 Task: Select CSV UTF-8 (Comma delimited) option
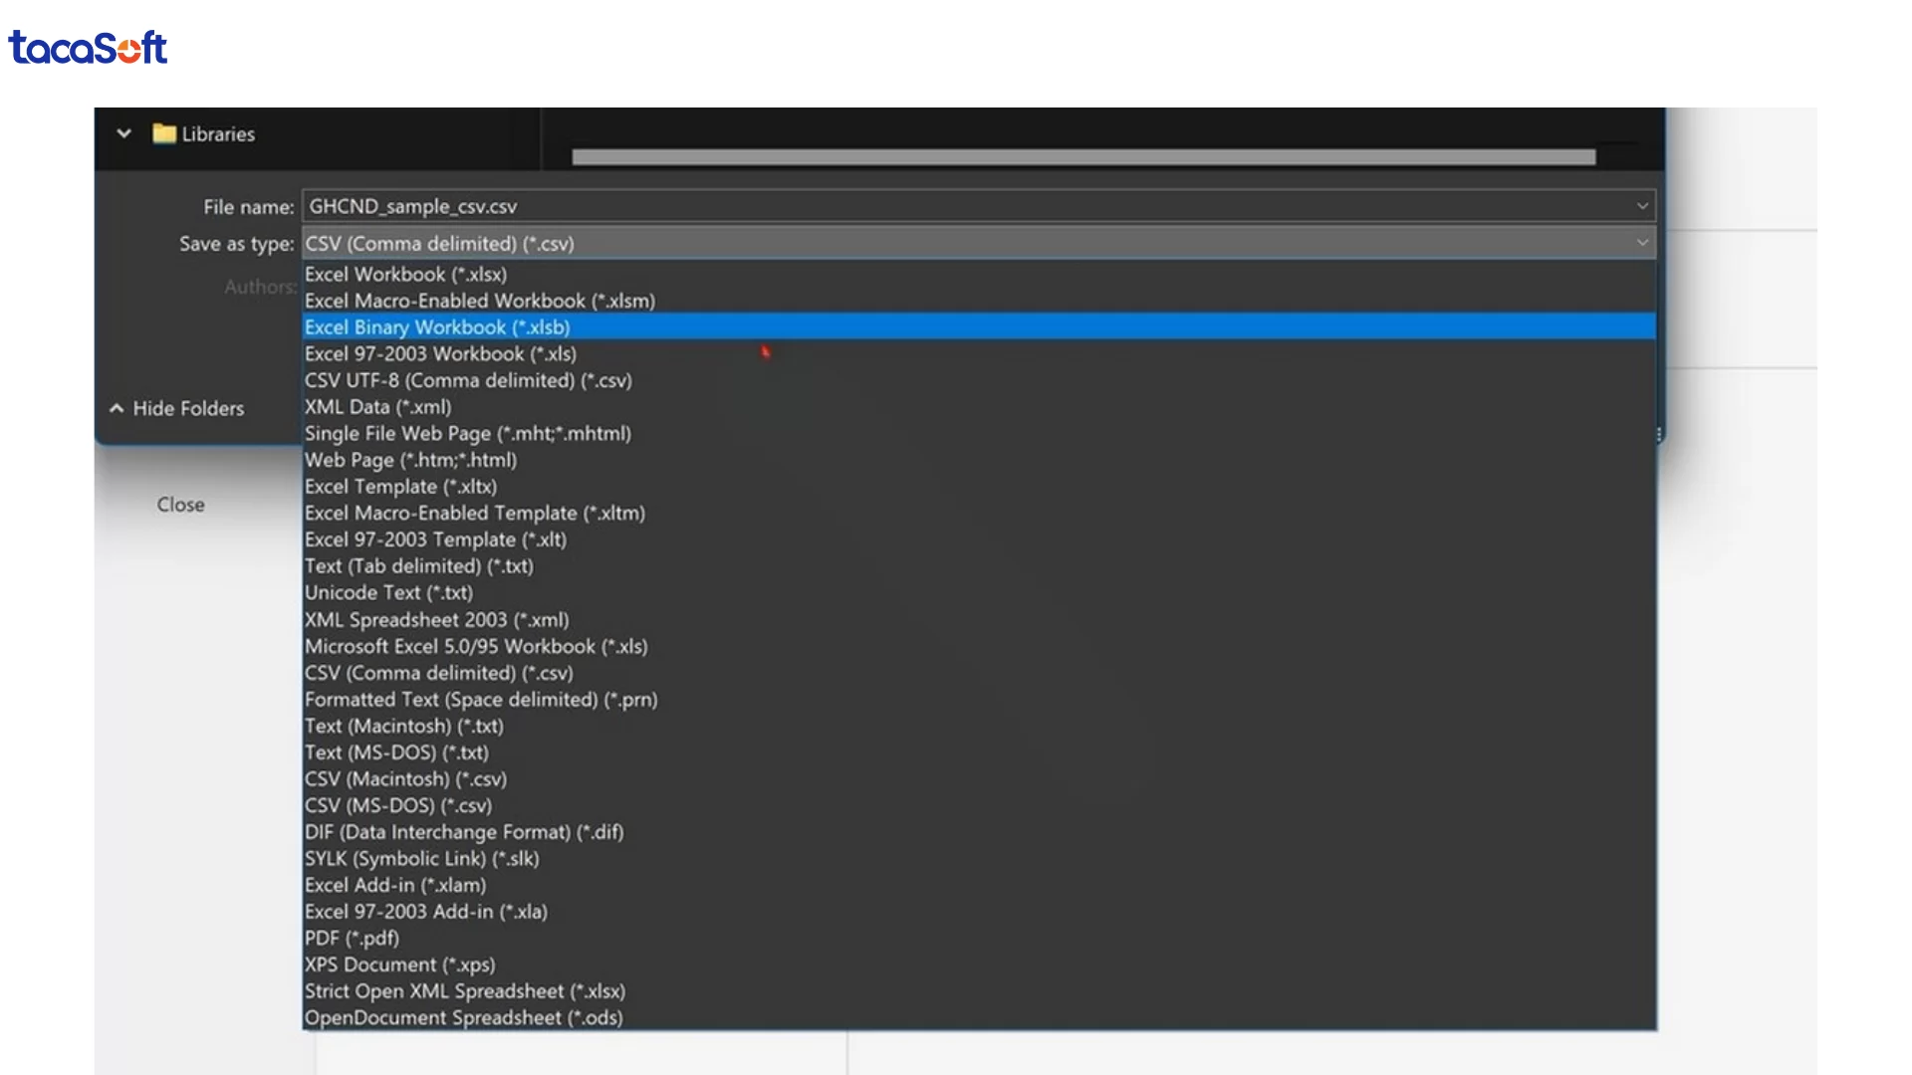click(979, 380)
